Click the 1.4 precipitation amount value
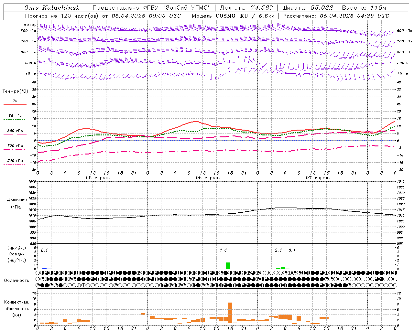The image size is (414, 331). [223, 251]
